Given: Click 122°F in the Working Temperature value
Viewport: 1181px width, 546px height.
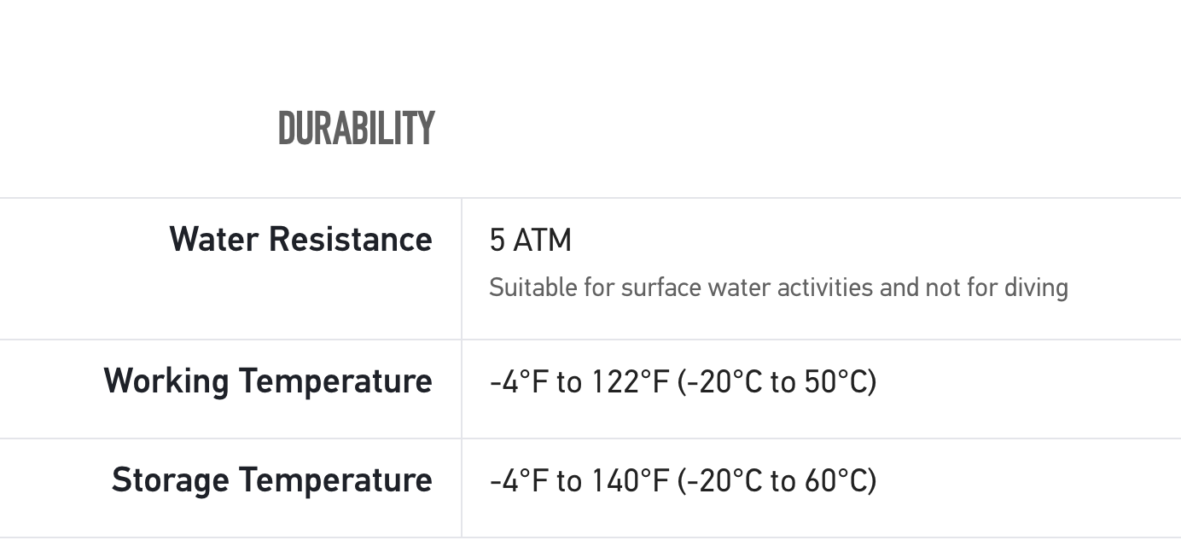Looking at the screenshot, I should click(631, 381).
